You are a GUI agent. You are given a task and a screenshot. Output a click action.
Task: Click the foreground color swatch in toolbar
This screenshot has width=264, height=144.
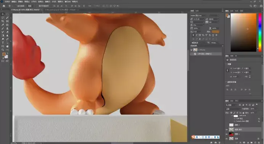click(x=4, y=54)
